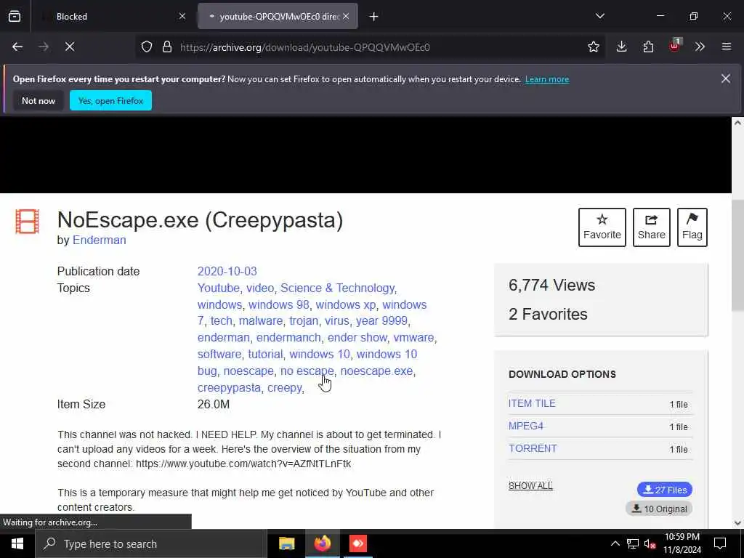Switch to the youtube-QPQQVMwOEc0 tab
744x558 pixels.
(x=278, y=17)
